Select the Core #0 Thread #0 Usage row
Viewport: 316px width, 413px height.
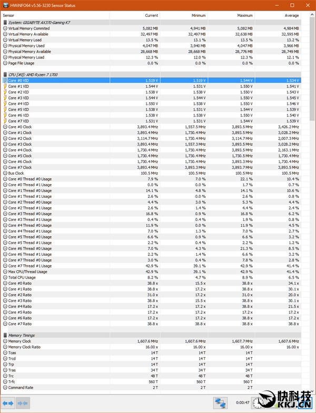[x=151, y=179]
